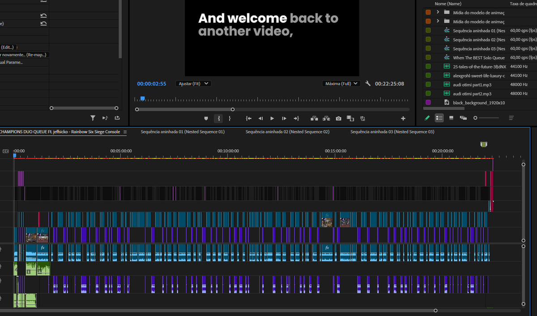Click play only audio icon in Effect Controls
The height and width of the screenshot is (316, 537).
click(x=105, y=118)
